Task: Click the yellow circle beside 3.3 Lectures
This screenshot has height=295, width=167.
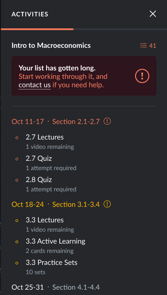Action: click(x=17, y=221)
